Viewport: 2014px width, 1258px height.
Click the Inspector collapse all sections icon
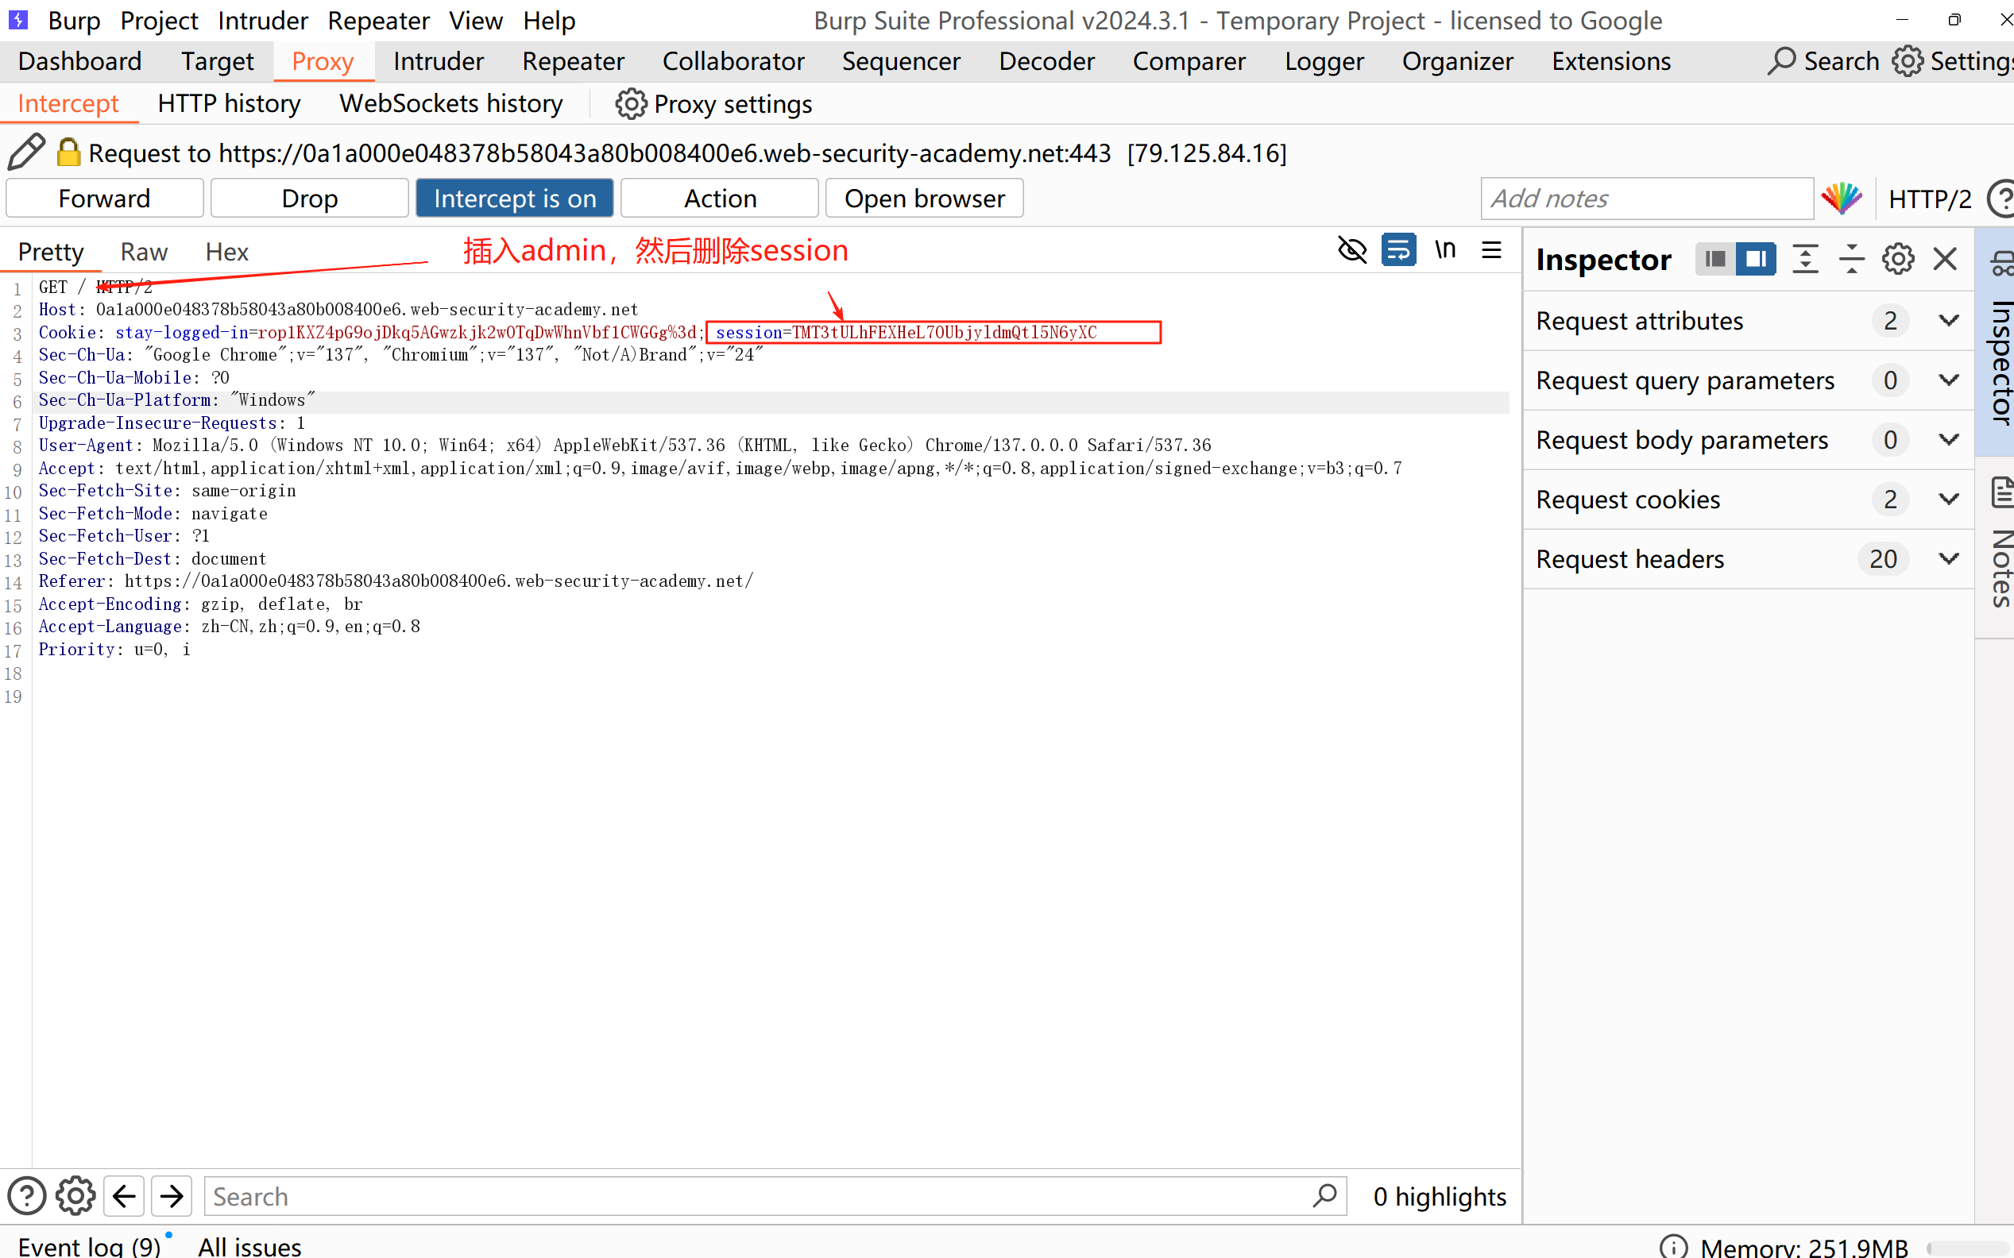coord(1851,259)
